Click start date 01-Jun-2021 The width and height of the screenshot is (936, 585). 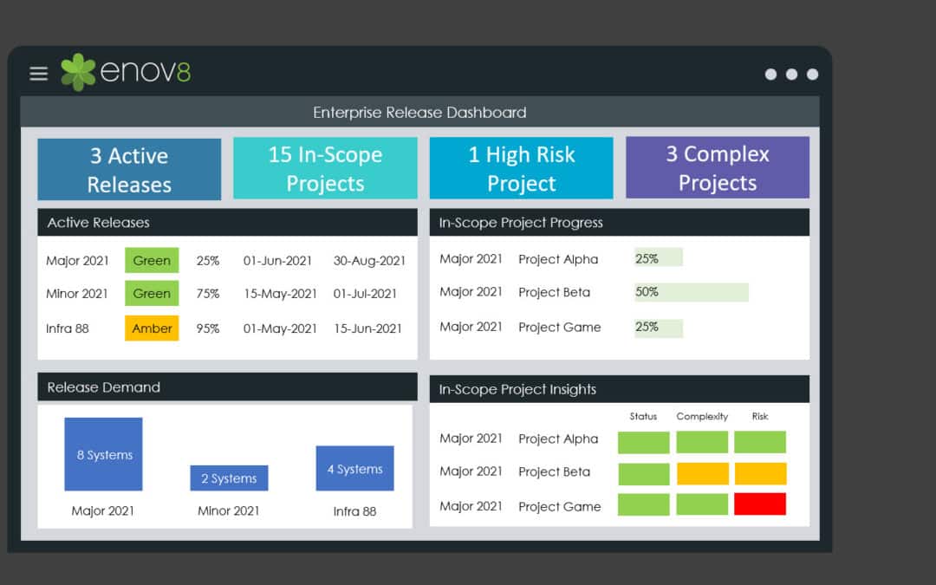pyautogui.click(x=277, y=261)
